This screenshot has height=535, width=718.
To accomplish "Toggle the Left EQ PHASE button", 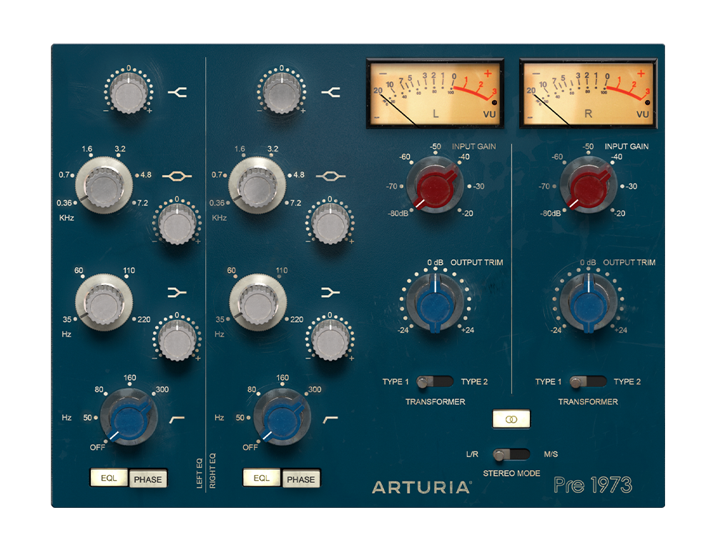I will (148, 479).
